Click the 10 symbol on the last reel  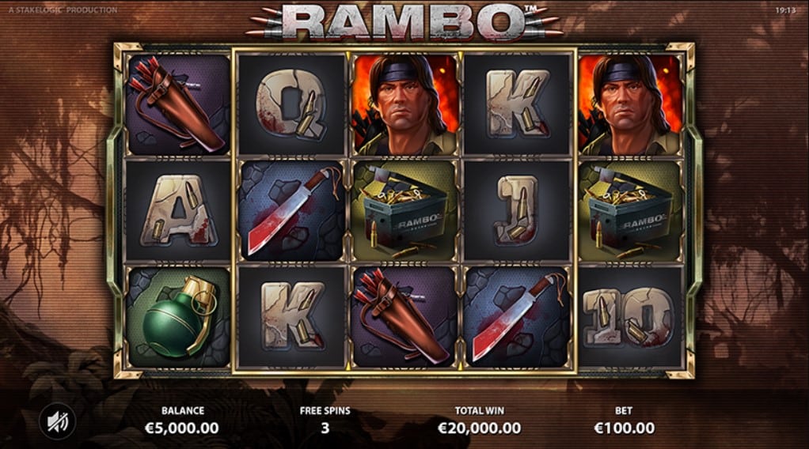tap(630, 317)
